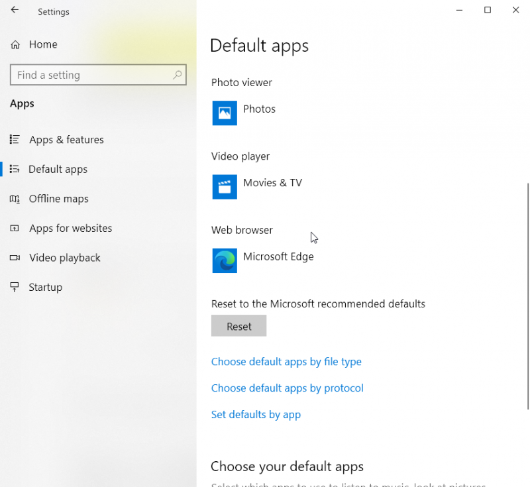530x487 pixels.
Task: Click the Default apps sidebar icon
Action: (15, 169)
